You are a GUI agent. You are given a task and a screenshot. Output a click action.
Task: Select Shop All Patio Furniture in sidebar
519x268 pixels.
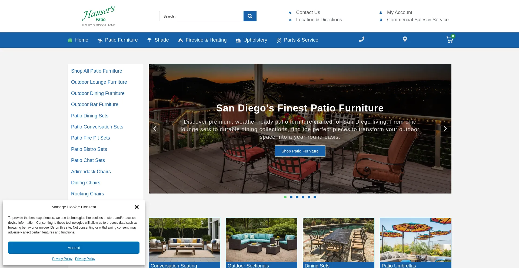click(x=97, y=71)
